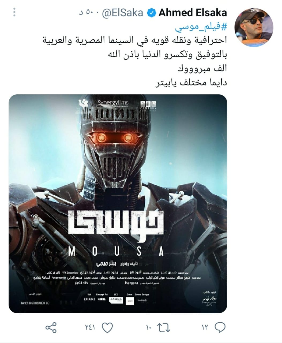Tap the reply speech bubble icon
The width and height of the screenshot is (282, 343).
pos(220,327)
